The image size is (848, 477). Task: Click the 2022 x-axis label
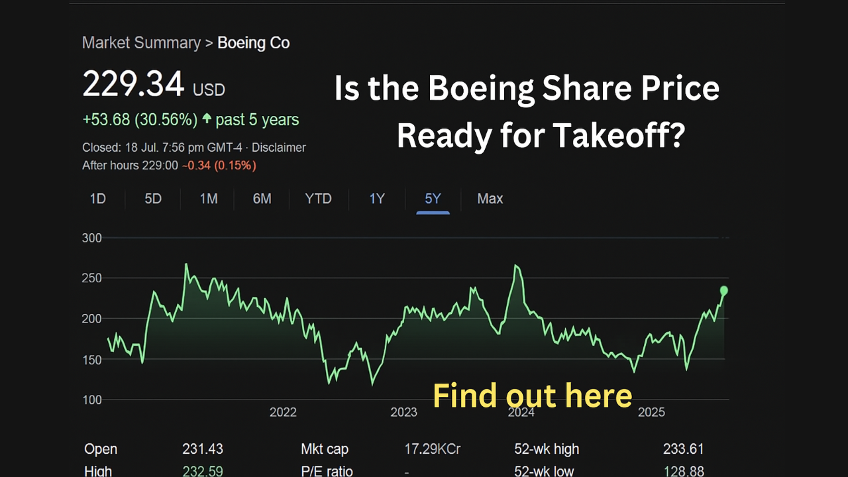[283, 412]
